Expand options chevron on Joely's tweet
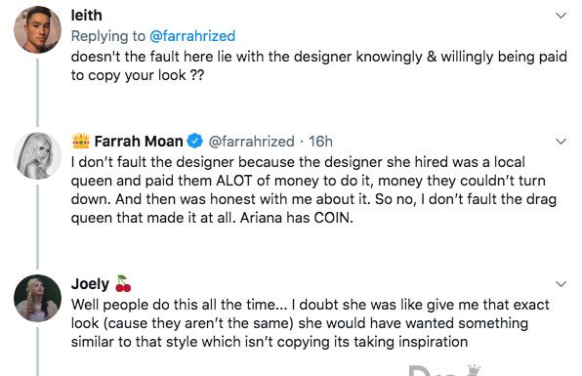 click(x=561, y=284)
